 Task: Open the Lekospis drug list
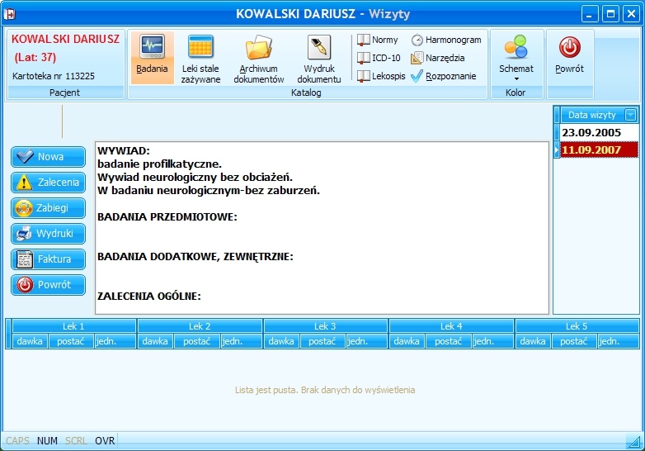point(381,76)
